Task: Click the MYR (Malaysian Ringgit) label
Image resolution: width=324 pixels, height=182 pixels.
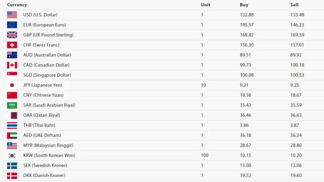Action: tap(48, 145)
